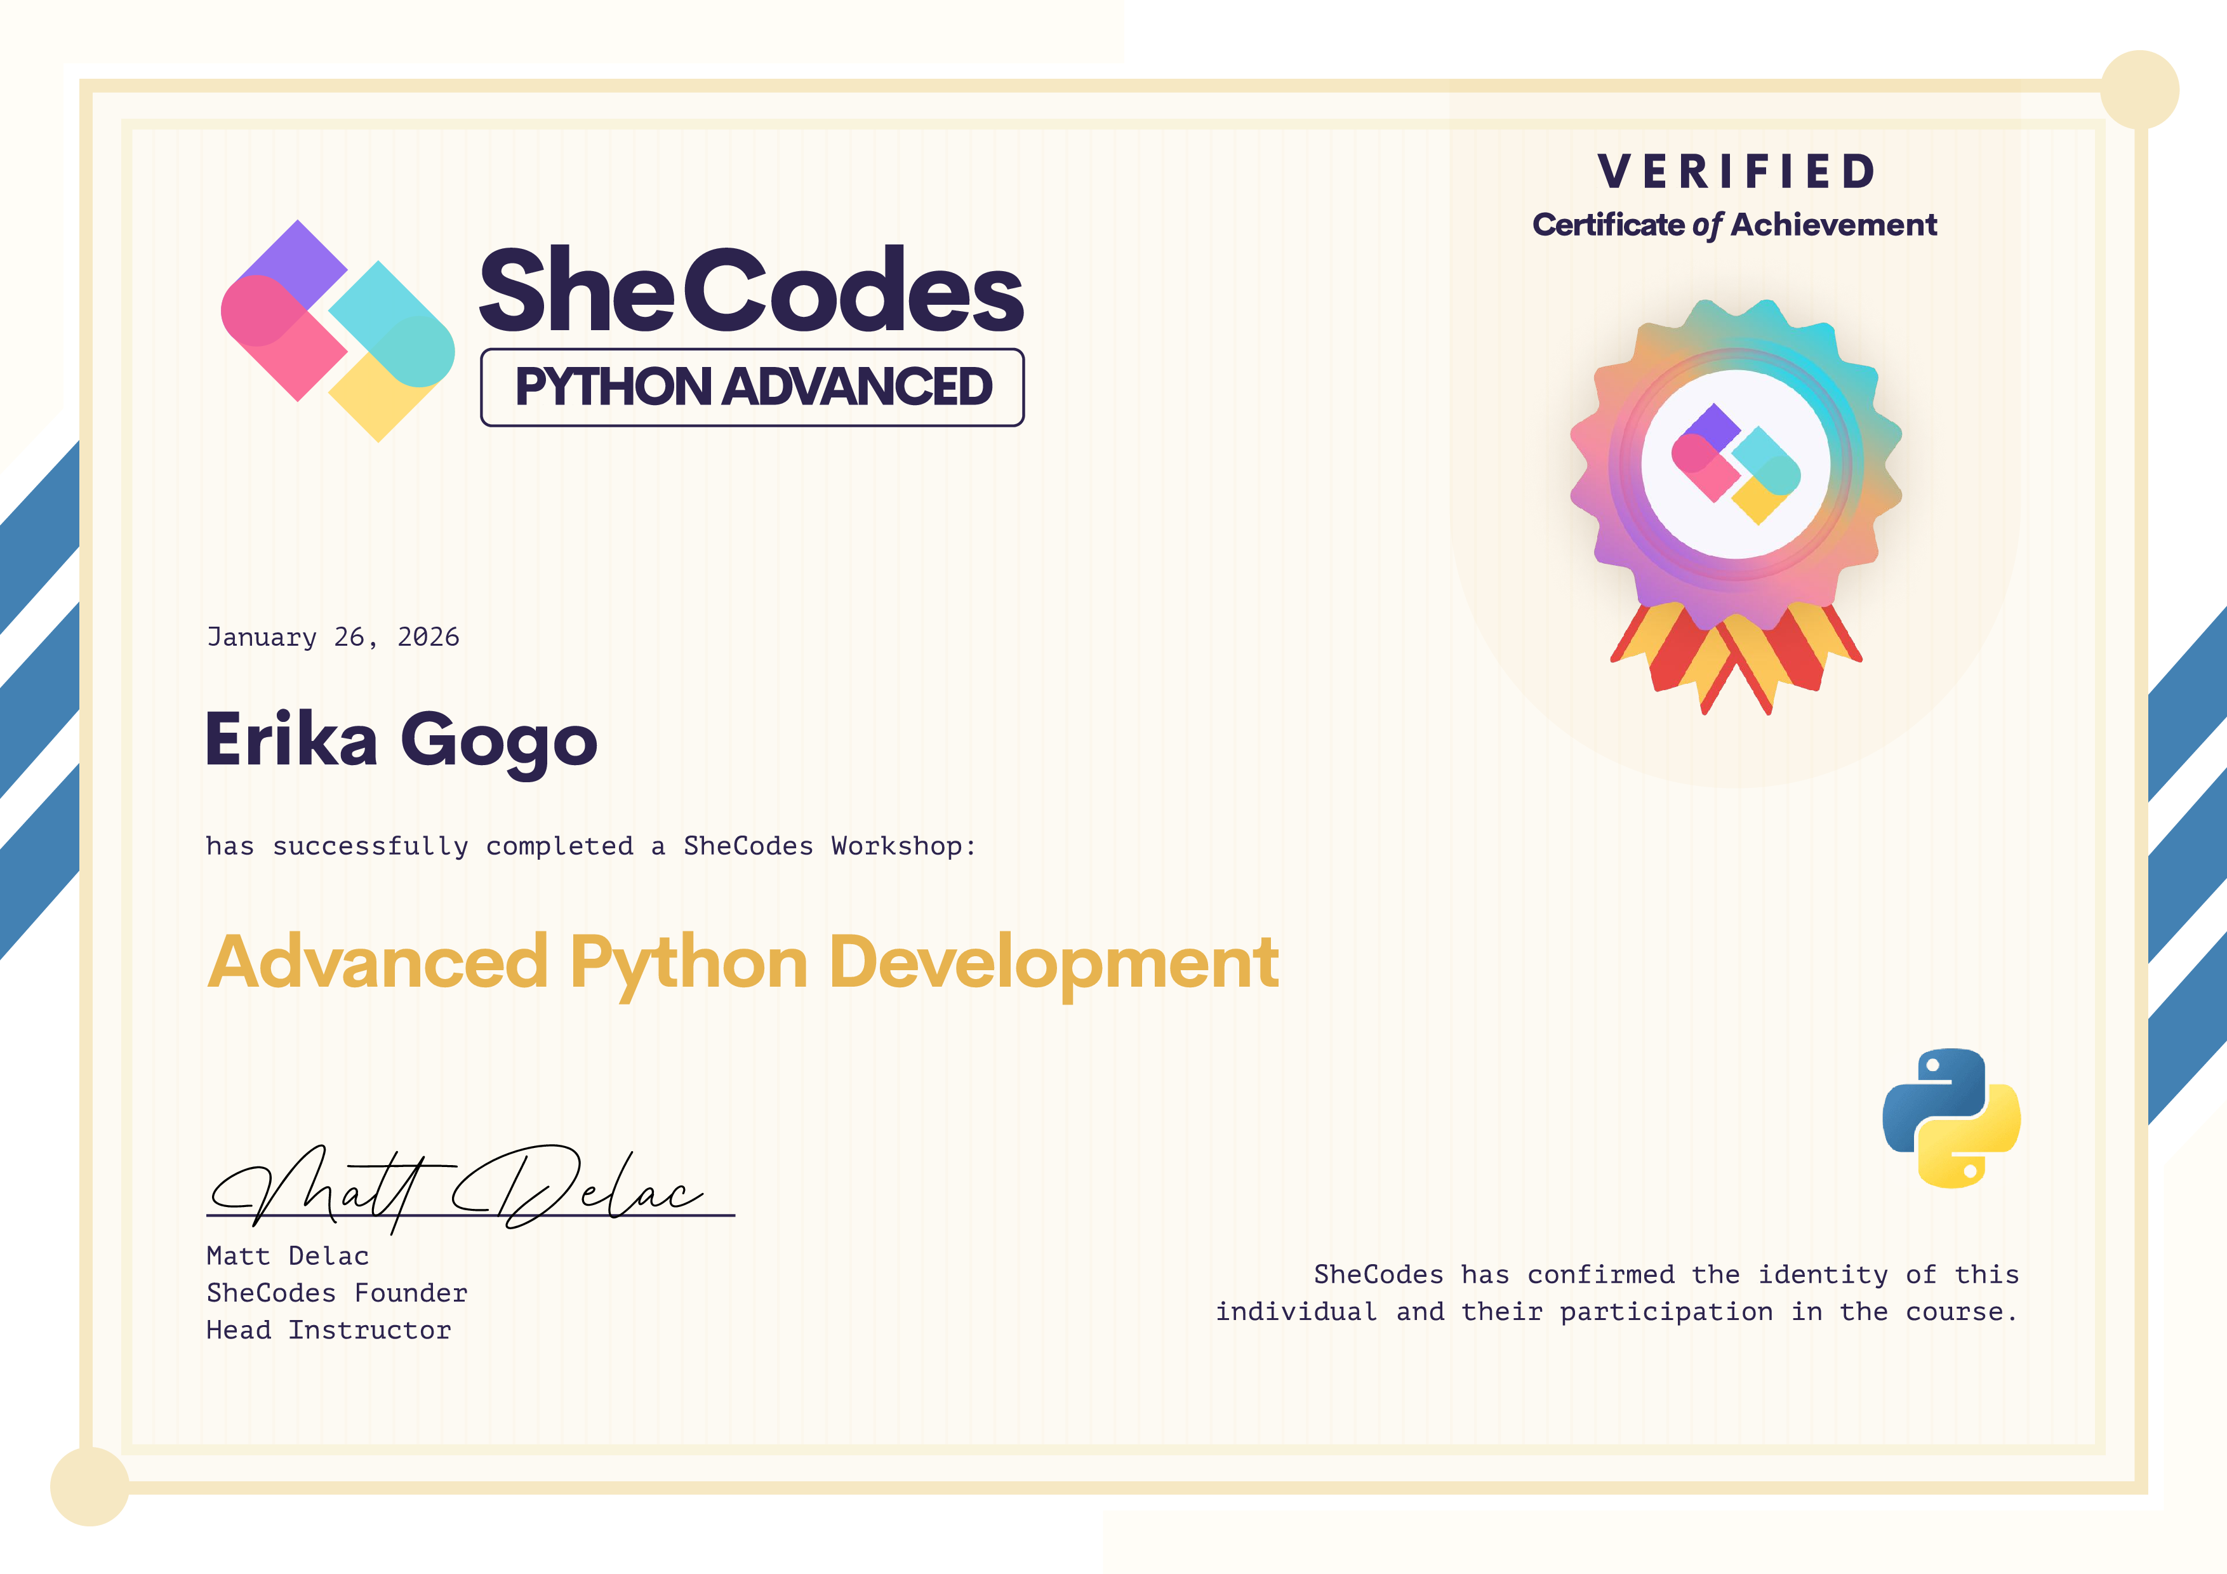Viewport: 2227px width, 1574px height.
Task: Click the has successfully completed line
Action: tap(590, 846)
